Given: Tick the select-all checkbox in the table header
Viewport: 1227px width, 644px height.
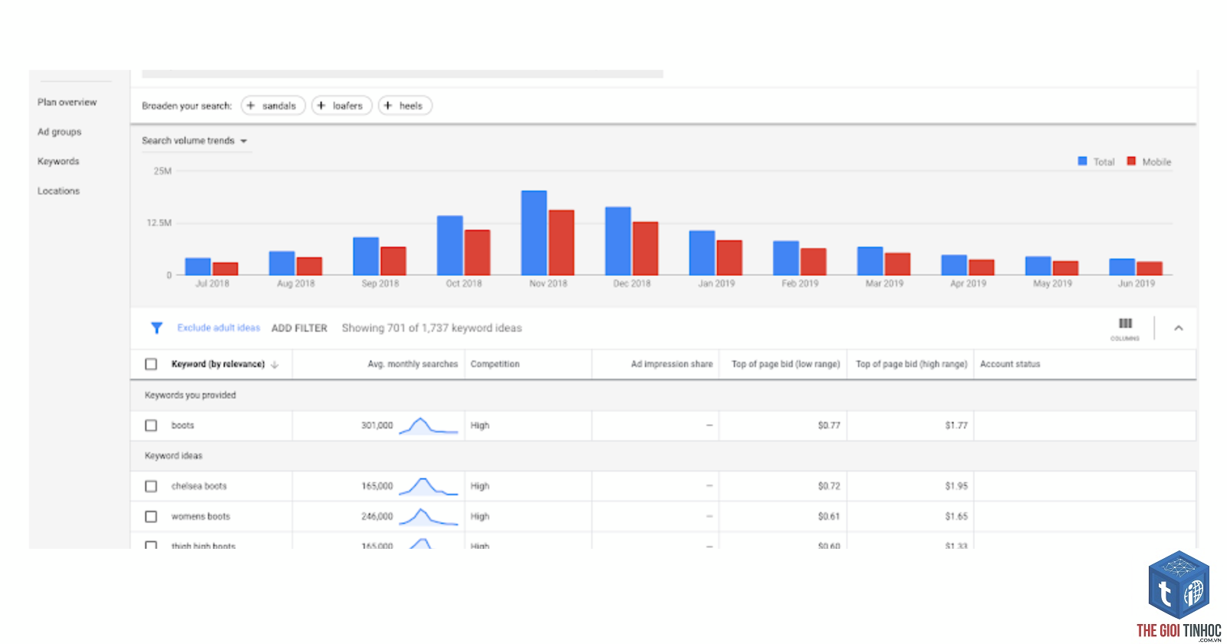Looking at the screenshot, I should [151, 364].
